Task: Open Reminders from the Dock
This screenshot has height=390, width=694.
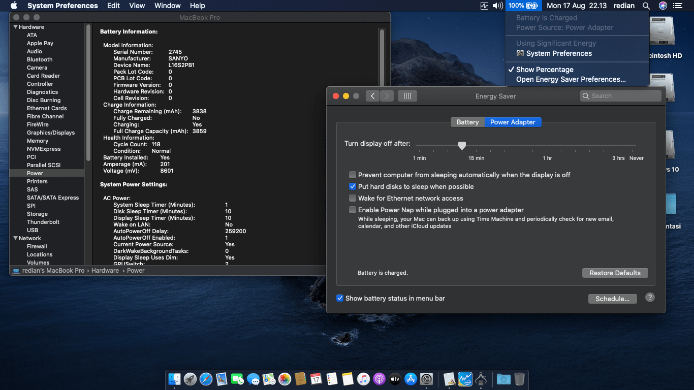Action: pos(332,379)
